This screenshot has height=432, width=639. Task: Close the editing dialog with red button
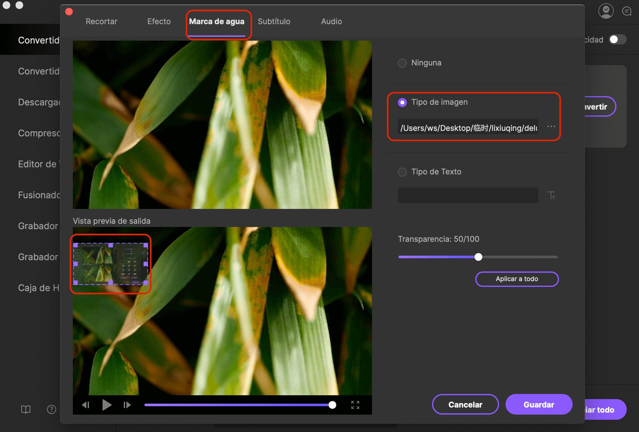point(69,12)
